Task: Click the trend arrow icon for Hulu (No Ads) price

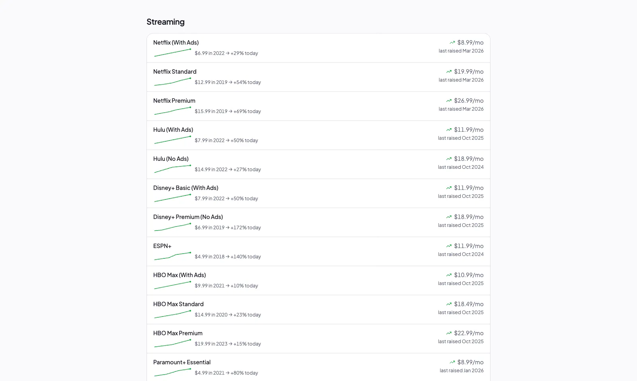Action: 449,159
